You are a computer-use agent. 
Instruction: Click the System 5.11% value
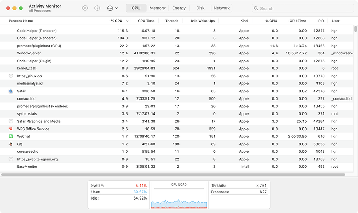(x=141, y=186)
